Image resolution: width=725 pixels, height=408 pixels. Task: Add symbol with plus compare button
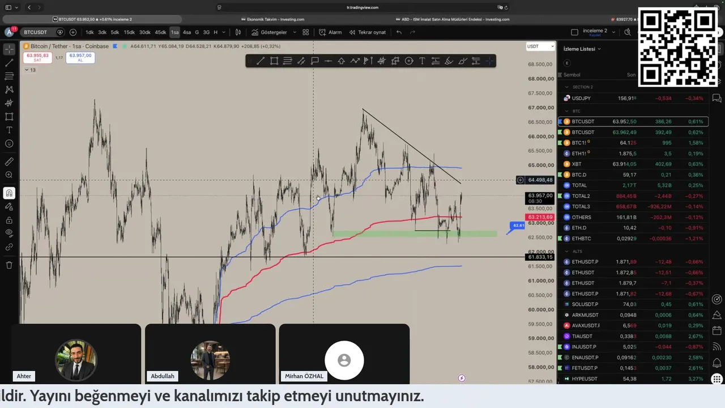tap(73, 32)
